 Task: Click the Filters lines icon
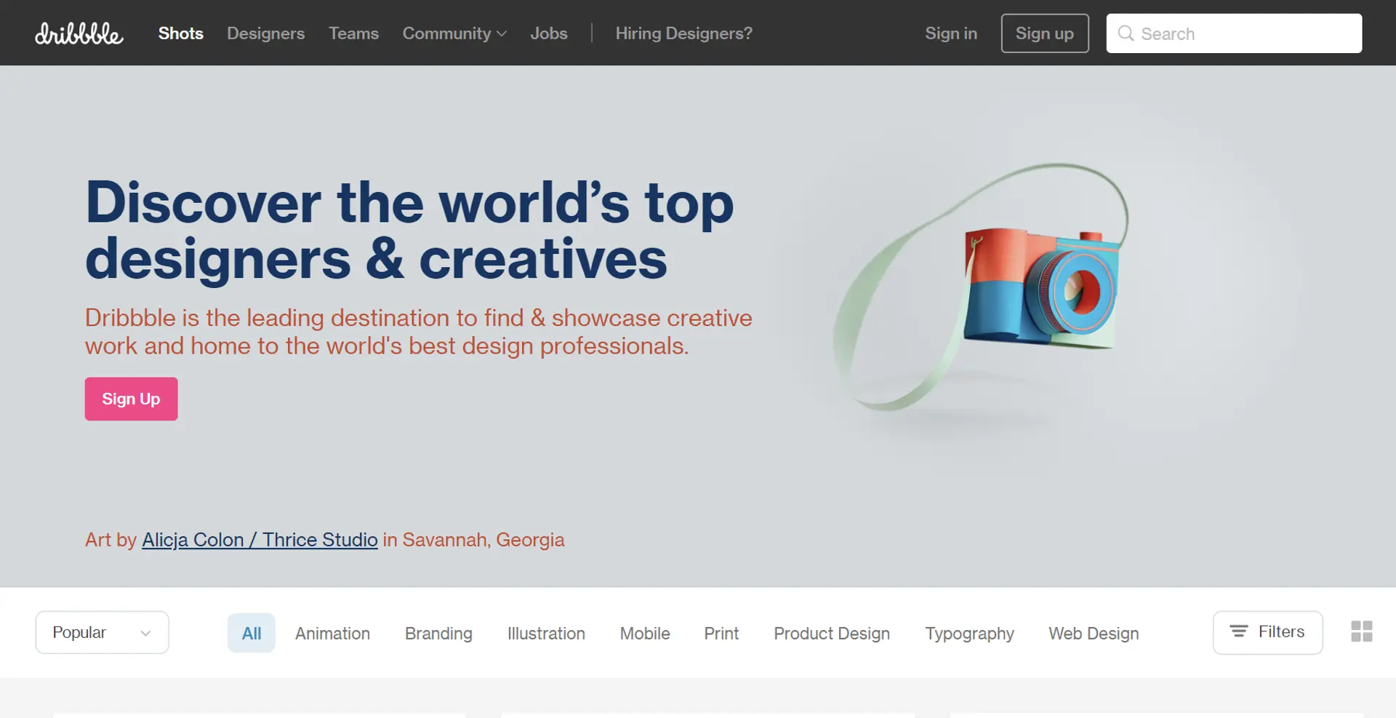pos(1238,631)
